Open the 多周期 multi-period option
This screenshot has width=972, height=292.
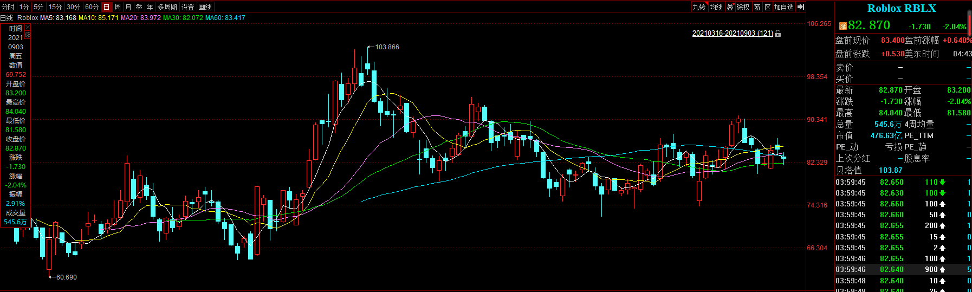167,7
